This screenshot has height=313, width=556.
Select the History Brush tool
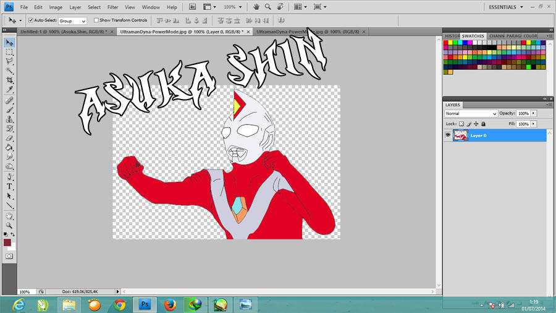pyautogui.click(x=9, y=129)
